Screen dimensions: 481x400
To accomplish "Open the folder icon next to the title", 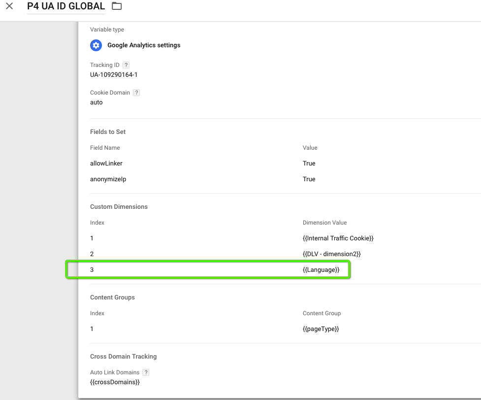I will tap(117, 6).
